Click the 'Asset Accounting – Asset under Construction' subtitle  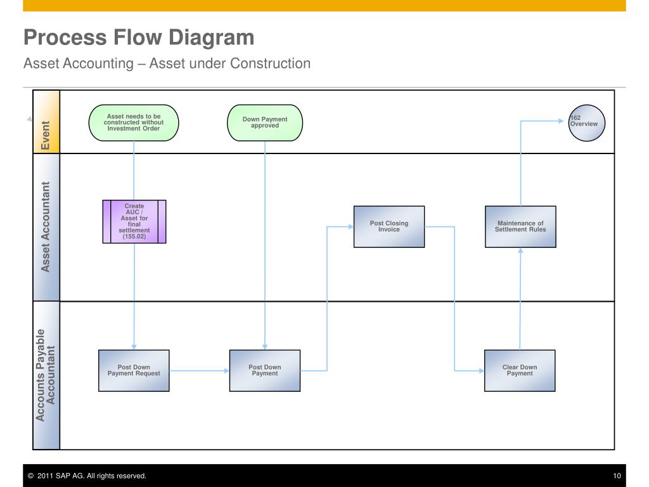[x=167, y=63]
